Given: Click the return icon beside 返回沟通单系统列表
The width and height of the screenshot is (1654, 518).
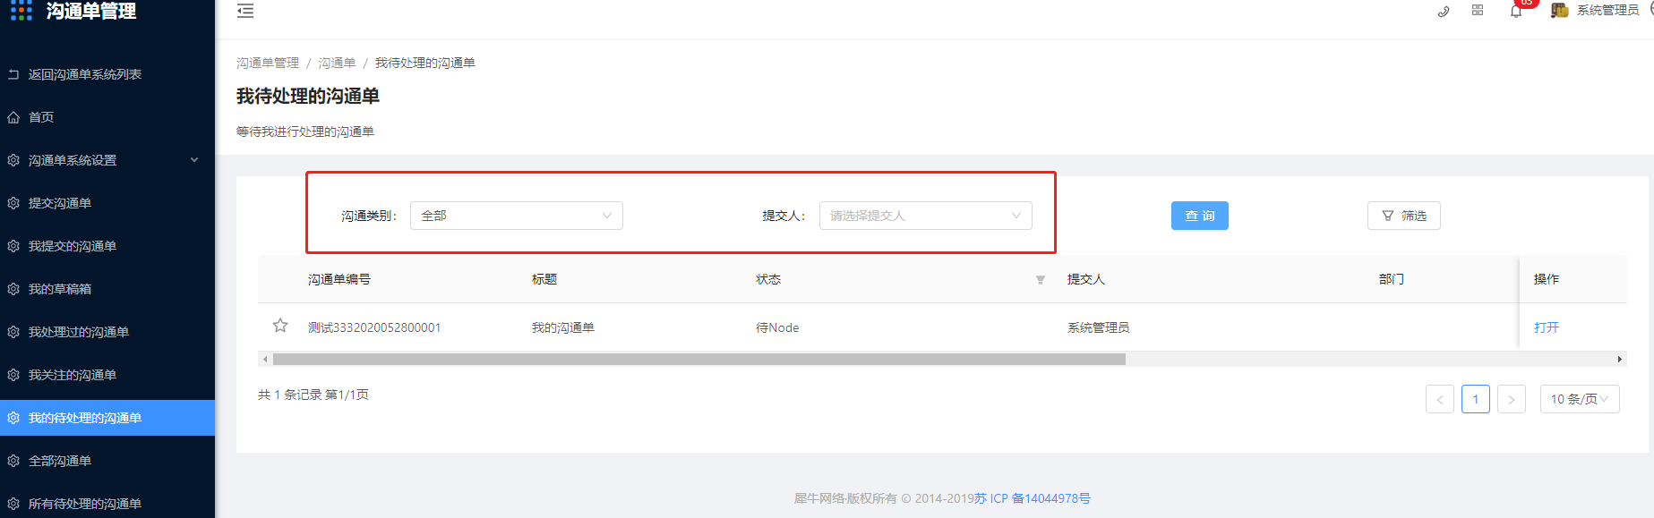Looking at the screenshot, I should 13,74.
